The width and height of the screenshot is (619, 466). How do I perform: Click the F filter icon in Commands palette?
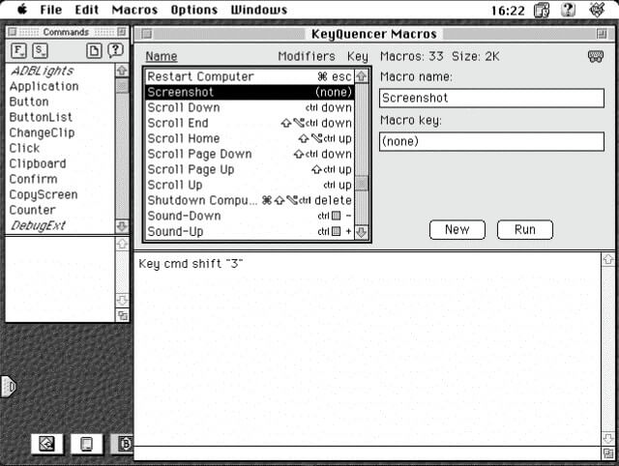click(x=19, y=51)
